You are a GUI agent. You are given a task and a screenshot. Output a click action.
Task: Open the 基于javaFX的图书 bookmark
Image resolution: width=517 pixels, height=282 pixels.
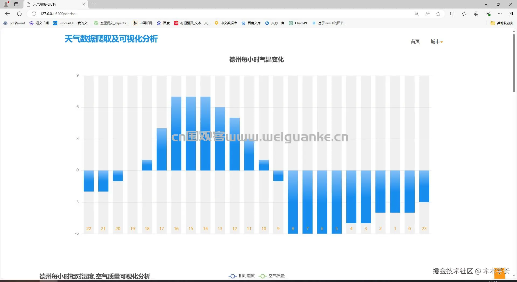[329, 23]
